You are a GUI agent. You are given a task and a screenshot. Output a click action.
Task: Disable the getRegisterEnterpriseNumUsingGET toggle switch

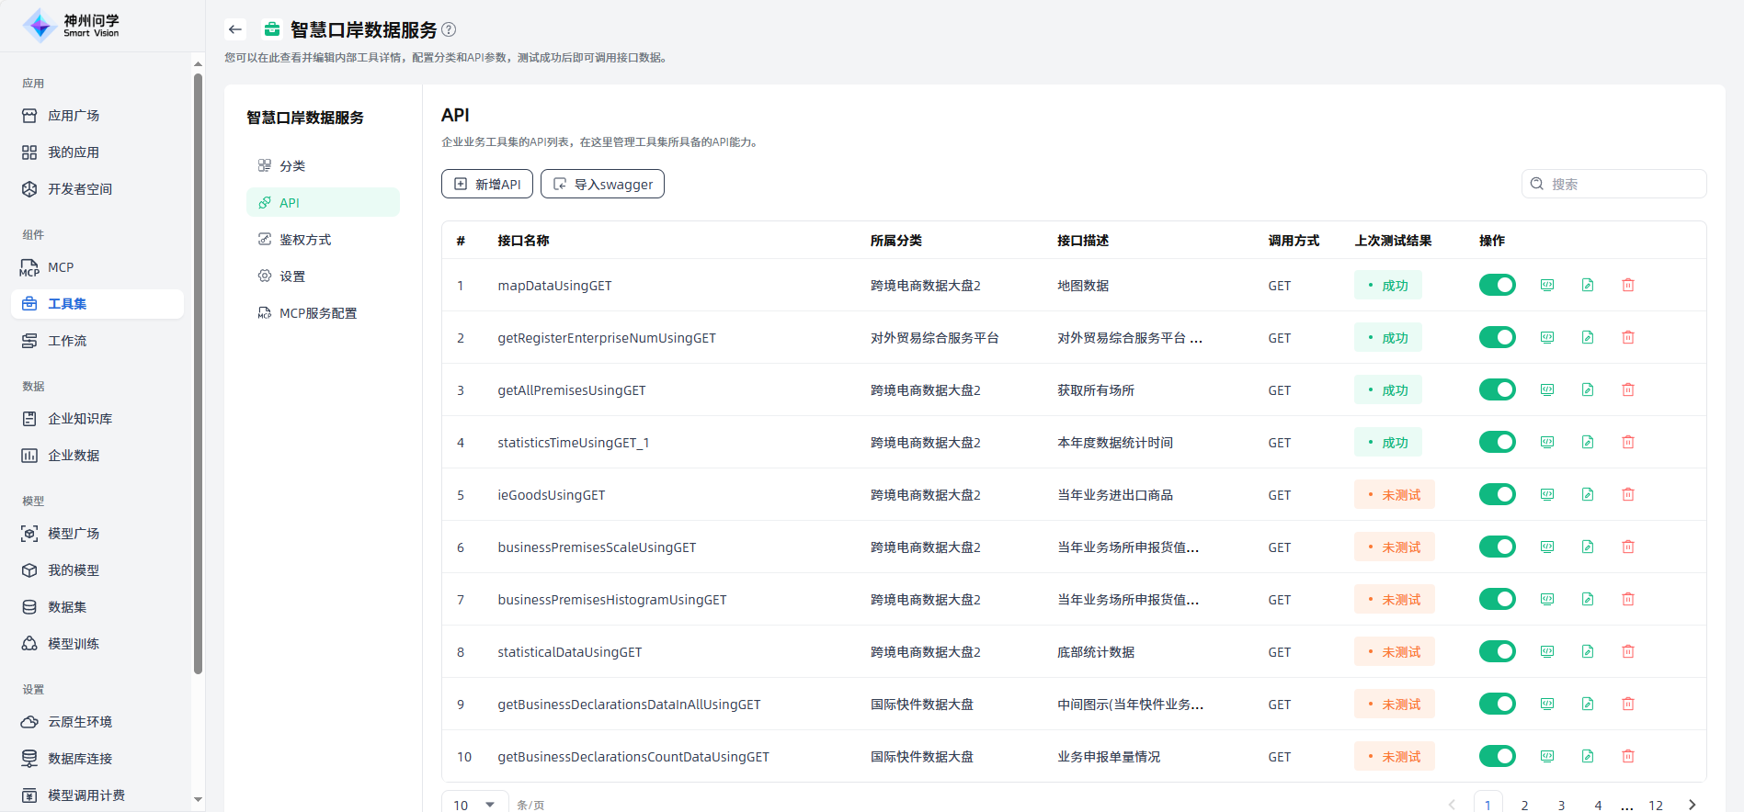coord(1497,337)
